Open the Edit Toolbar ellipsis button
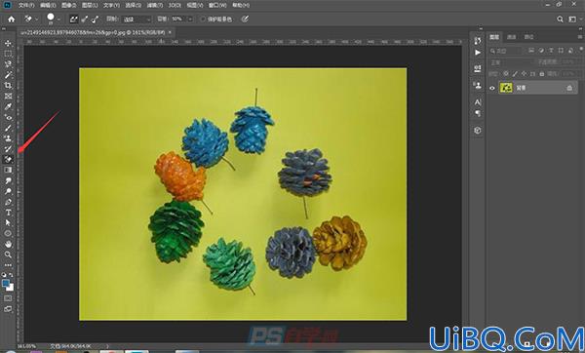The width and height of the screenshot is (585, 353). pyautogui.click(x=8, y=265)
